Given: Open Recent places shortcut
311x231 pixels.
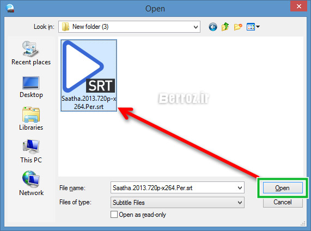Looking at the screenshot, I should pos(31,53).
